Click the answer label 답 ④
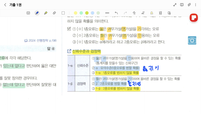Viewport: 201px width, 114px height. 51,48
